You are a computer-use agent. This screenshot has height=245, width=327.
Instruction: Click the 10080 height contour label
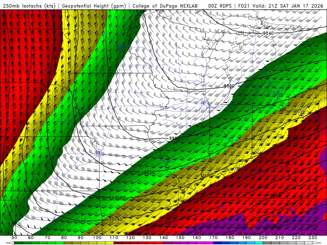pos(119,198)
